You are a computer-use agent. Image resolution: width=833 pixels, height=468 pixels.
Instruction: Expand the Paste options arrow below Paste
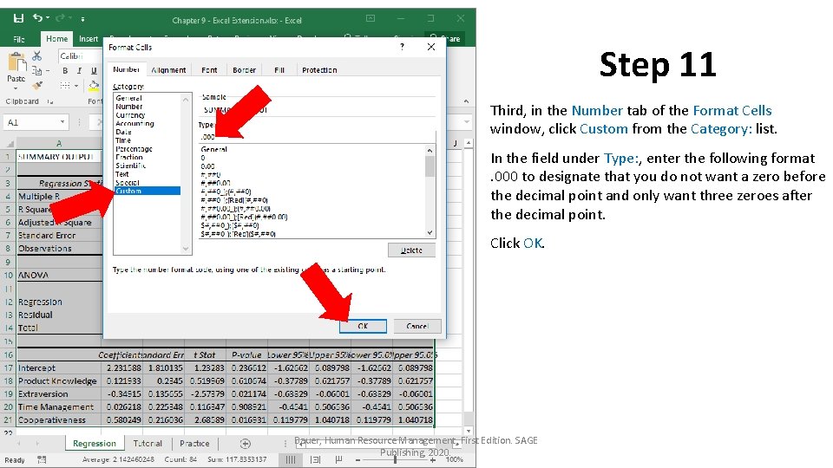click(x=16, y=88)
